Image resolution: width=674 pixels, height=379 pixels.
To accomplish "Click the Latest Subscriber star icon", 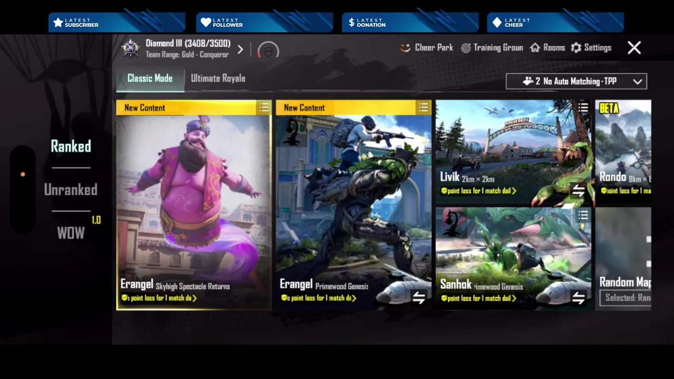I will (x=58, y=23).
